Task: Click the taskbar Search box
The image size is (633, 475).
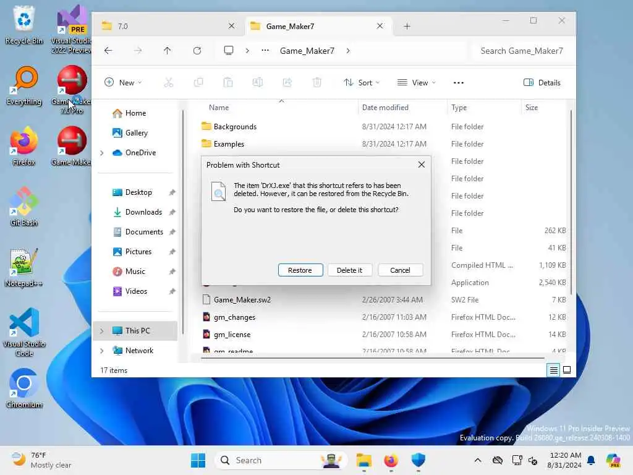Action: tap(281, 460)
